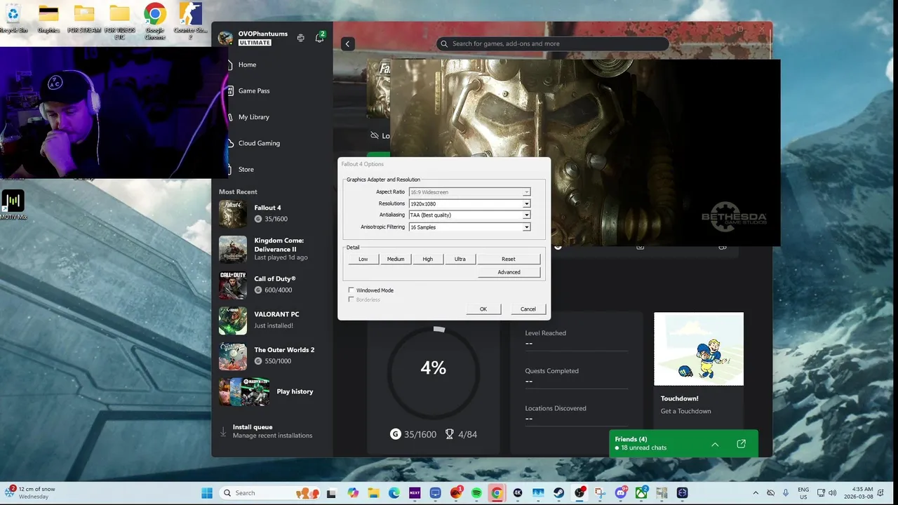Go back using Xbox app back arrow
The image size is (898, 505).
[x=347, y=43]
